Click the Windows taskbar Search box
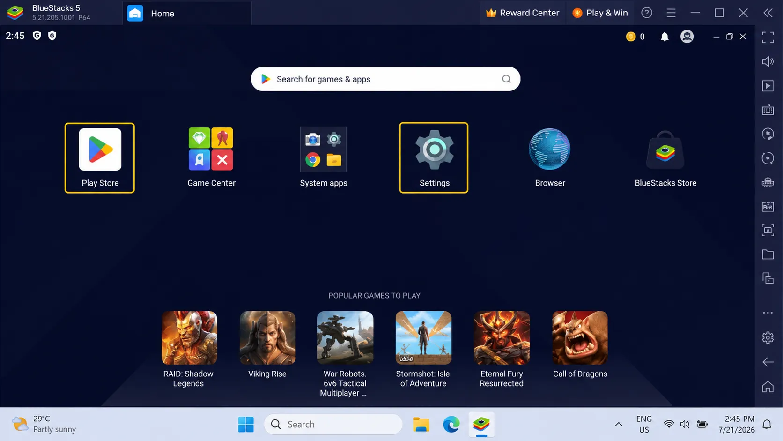The width and height of the screenshot is (783, 441). click(333, 424)
